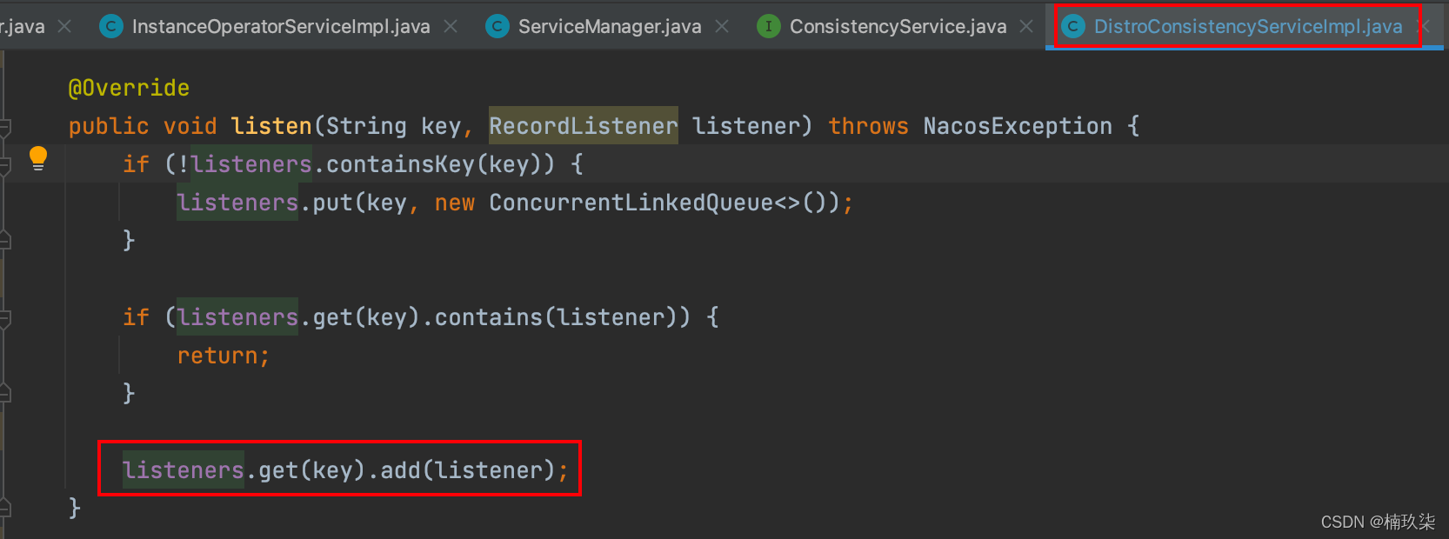Close the ServiceManager.java tab

pyautogui.click(x=722, y=27)
